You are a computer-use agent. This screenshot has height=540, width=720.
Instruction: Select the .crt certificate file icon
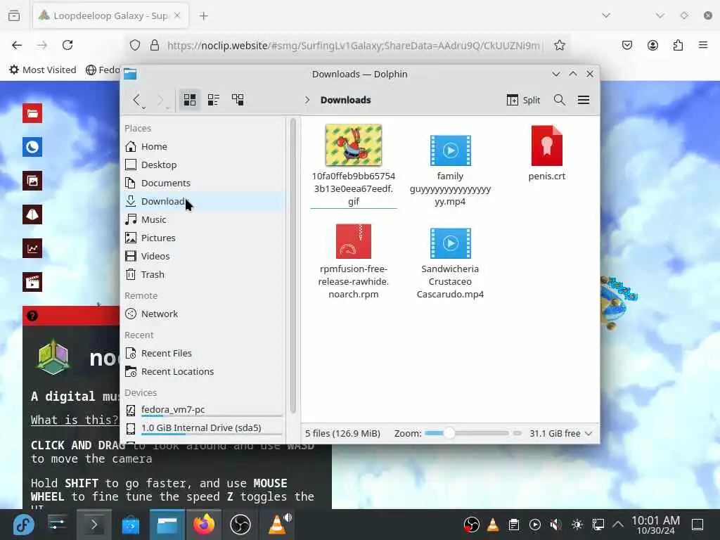546,146
